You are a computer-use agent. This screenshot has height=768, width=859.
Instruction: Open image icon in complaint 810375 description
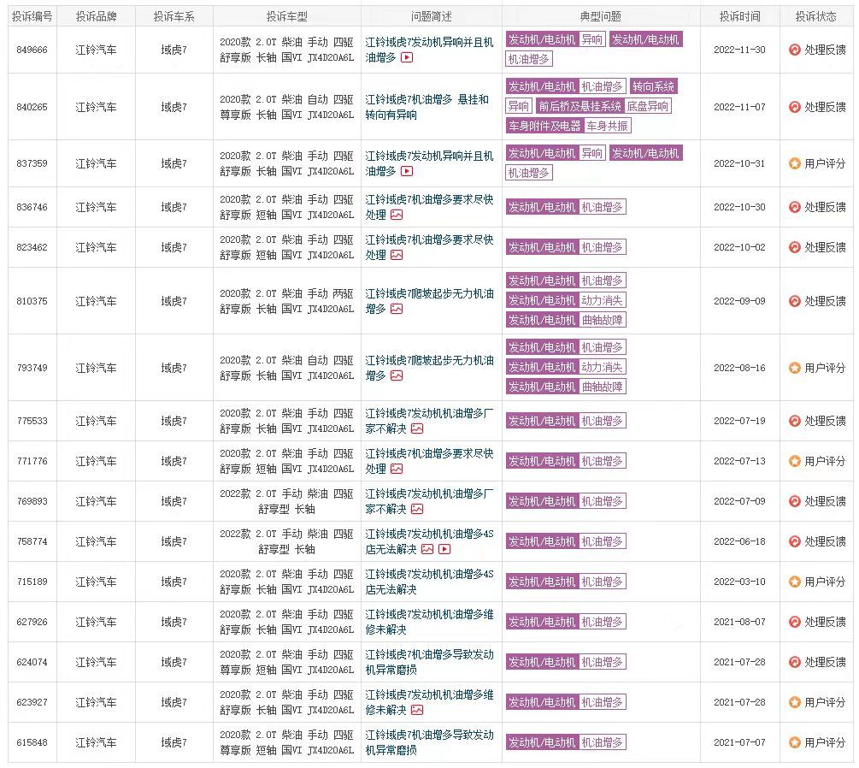point(397,309)
